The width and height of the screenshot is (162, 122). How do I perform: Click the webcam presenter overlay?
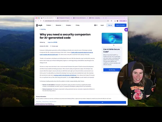tap(137, 80)
